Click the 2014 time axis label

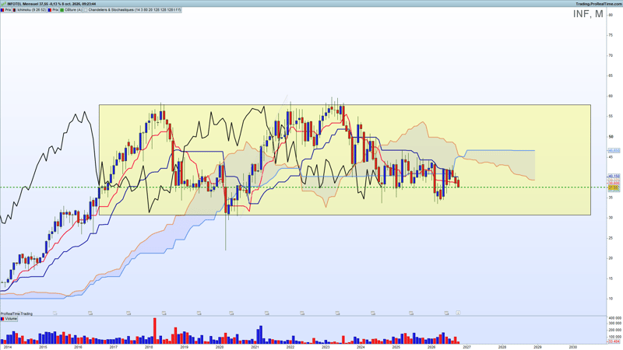click(x=8, y=347)
